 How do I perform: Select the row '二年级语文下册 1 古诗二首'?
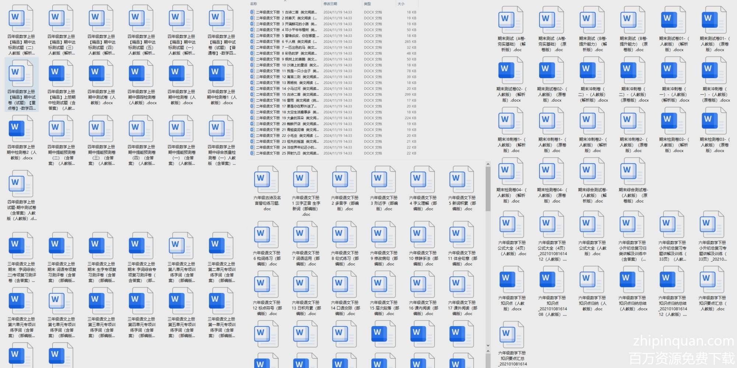[x=333, y=12]
